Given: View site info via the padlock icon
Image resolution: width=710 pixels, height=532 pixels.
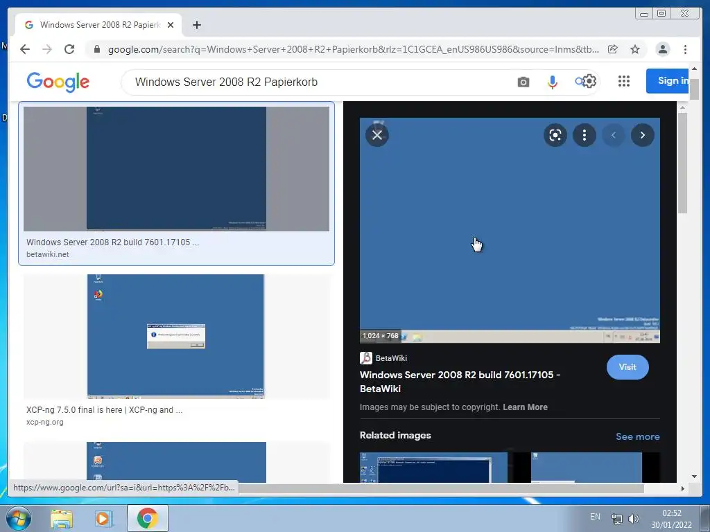Looking at the screenshot, I should (96, 49).
